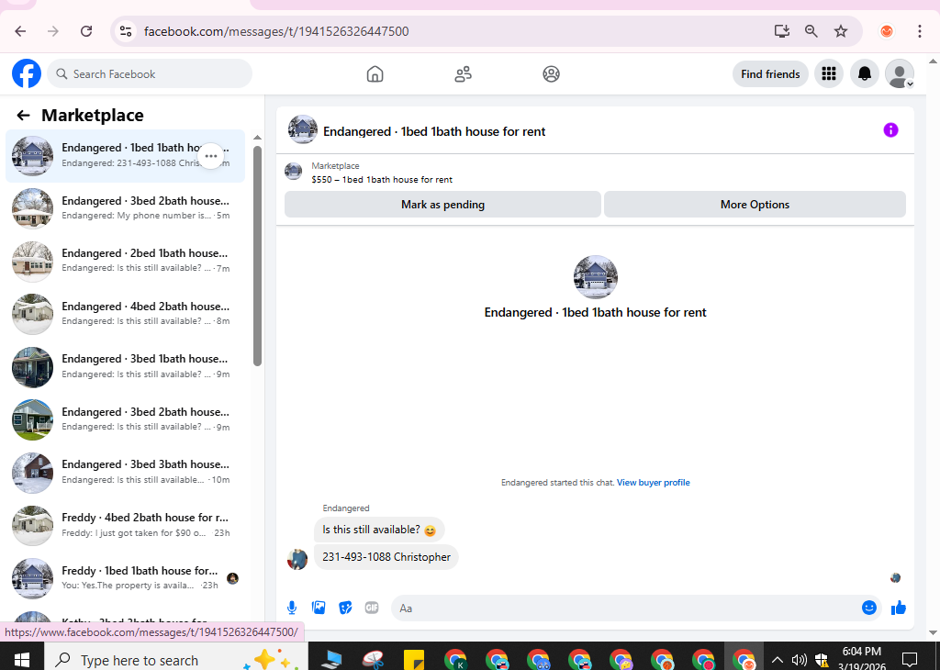Image resolution: width=940 pixels, height=670 pixels.
Task: Click the volume icon in system tray
Action: pos(799,660)
